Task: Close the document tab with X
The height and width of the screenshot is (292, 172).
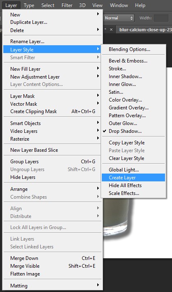Action: [x=111, y=30]
